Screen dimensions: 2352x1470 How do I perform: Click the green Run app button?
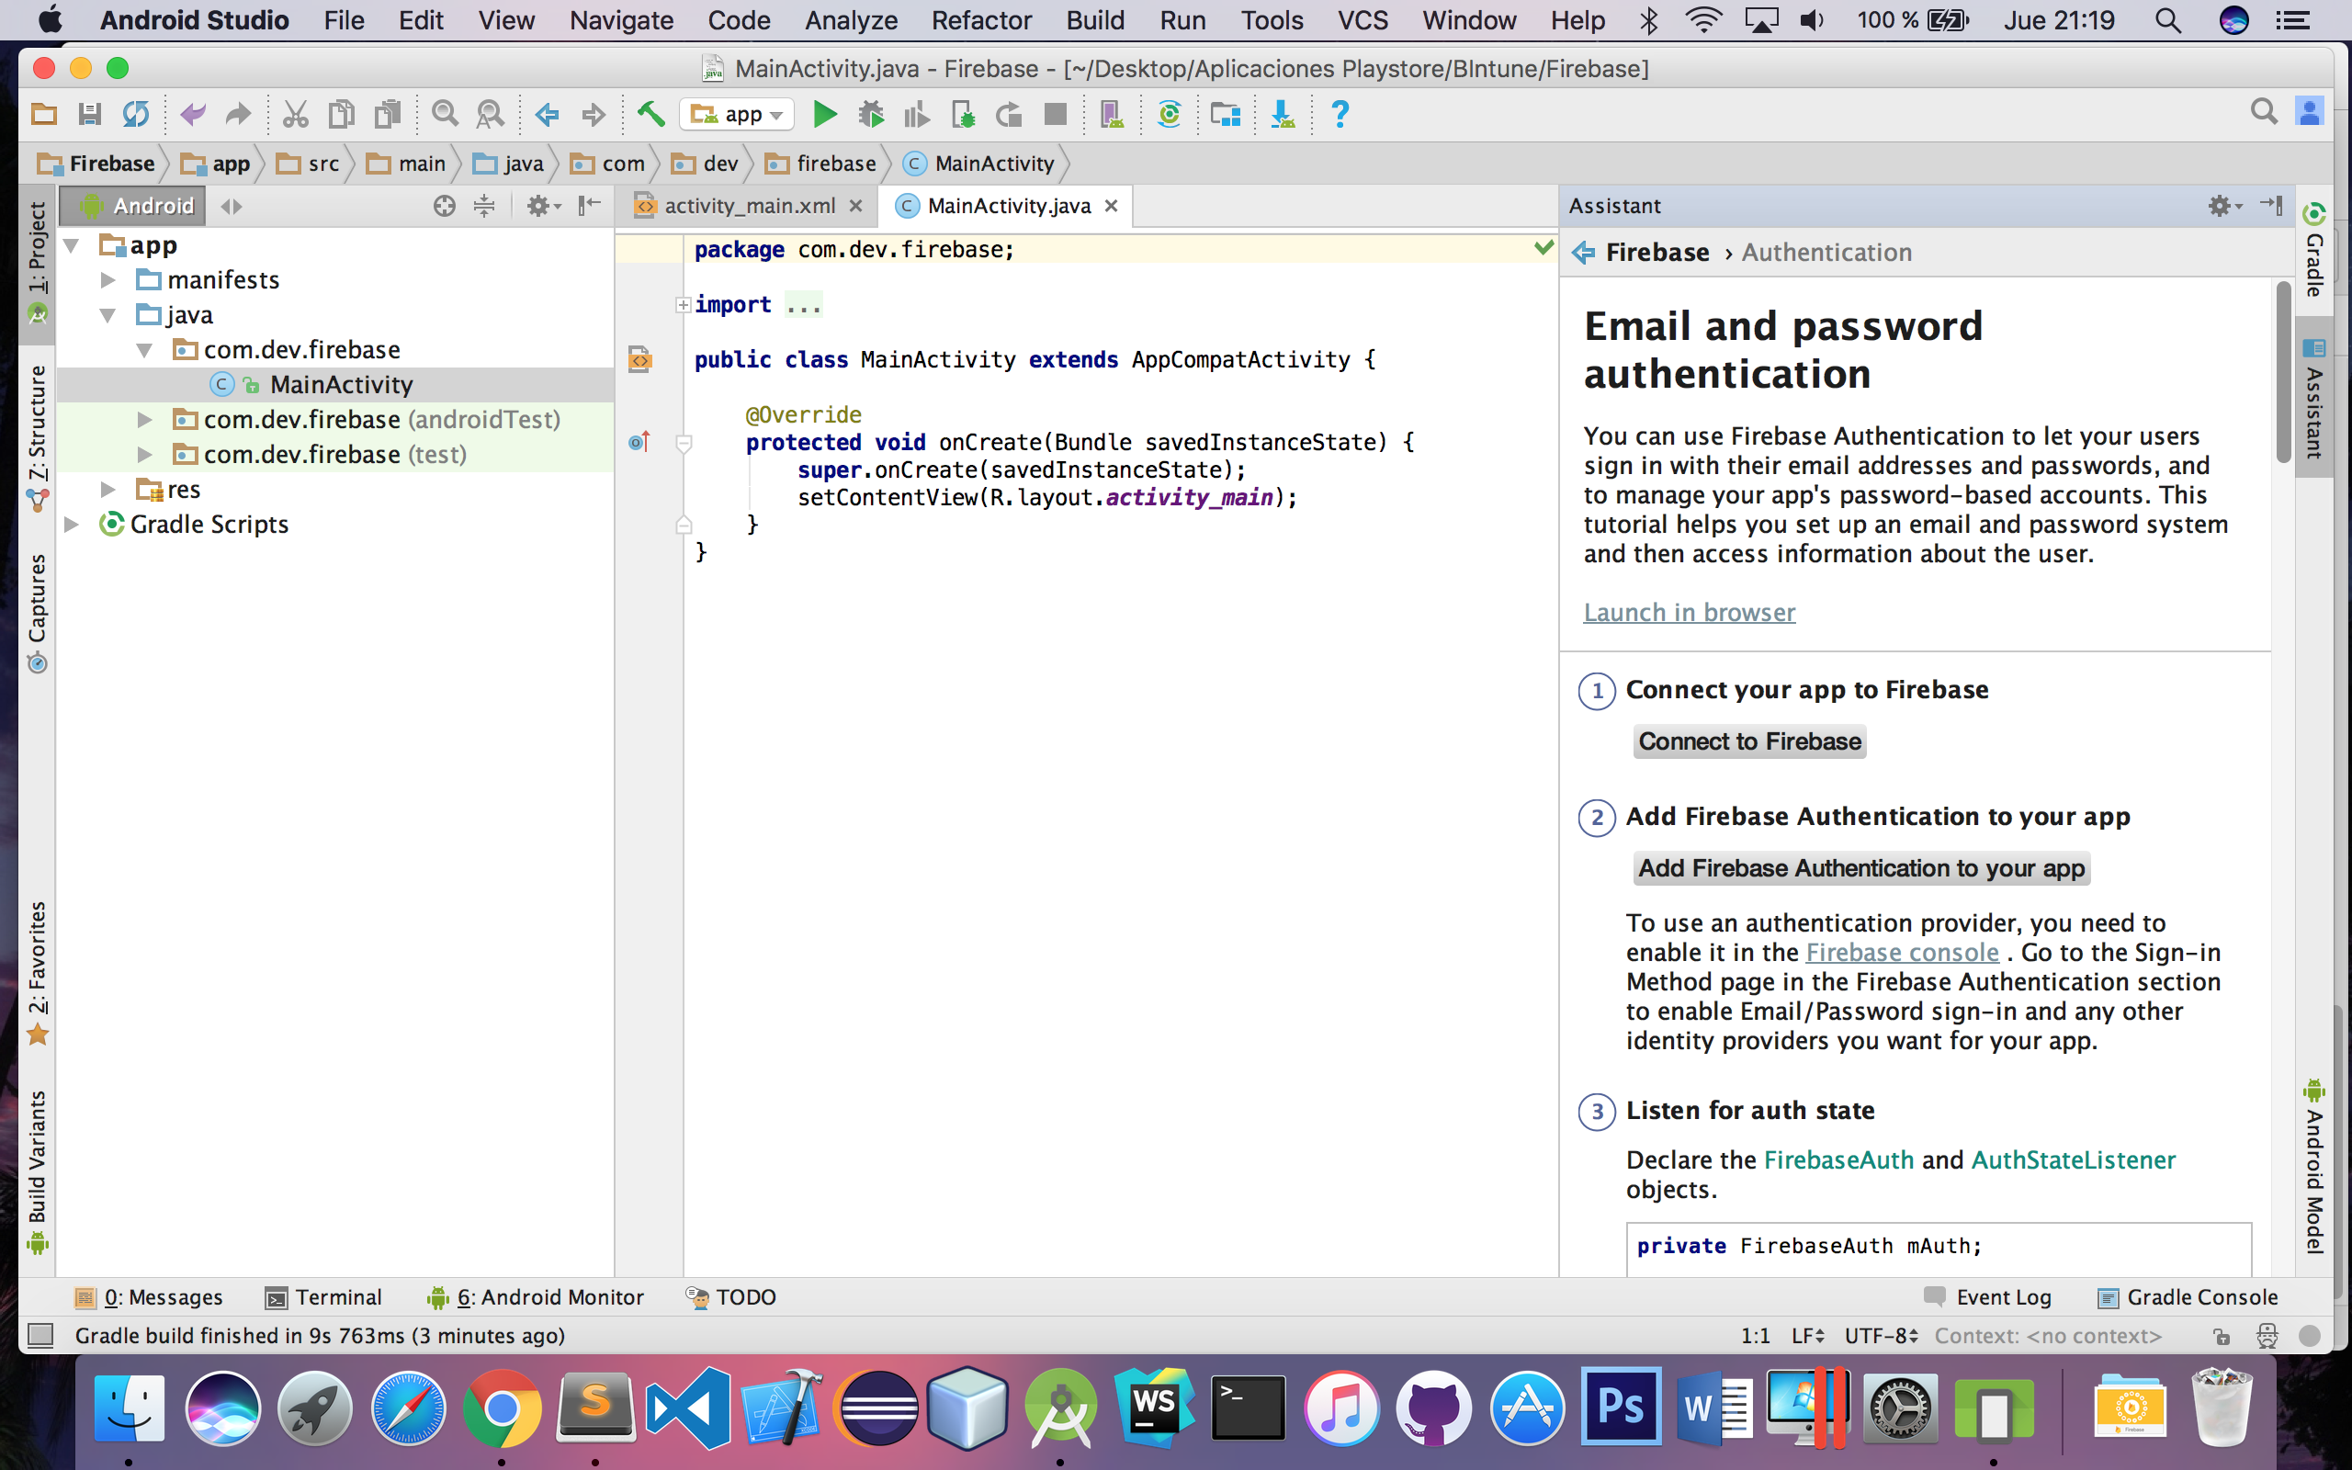coord(824,115)
